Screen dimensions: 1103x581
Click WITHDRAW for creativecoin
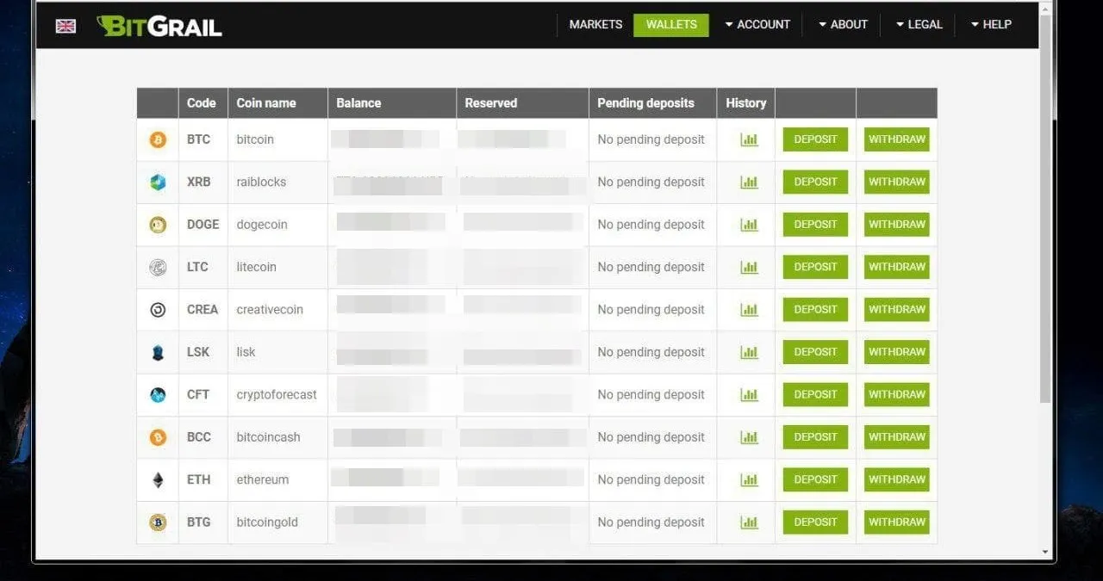pyautogui.click(x=897, y=310)
